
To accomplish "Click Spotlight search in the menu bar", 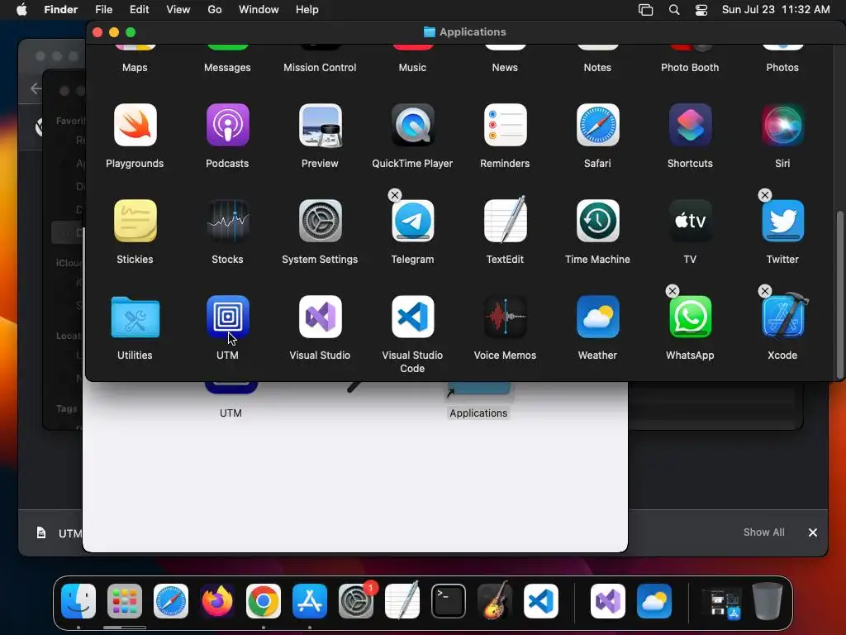I will point(674,10).
